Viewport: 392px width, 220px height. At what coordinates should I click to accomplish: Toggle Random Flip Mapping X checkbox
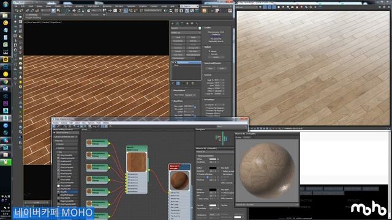(206, 108)
